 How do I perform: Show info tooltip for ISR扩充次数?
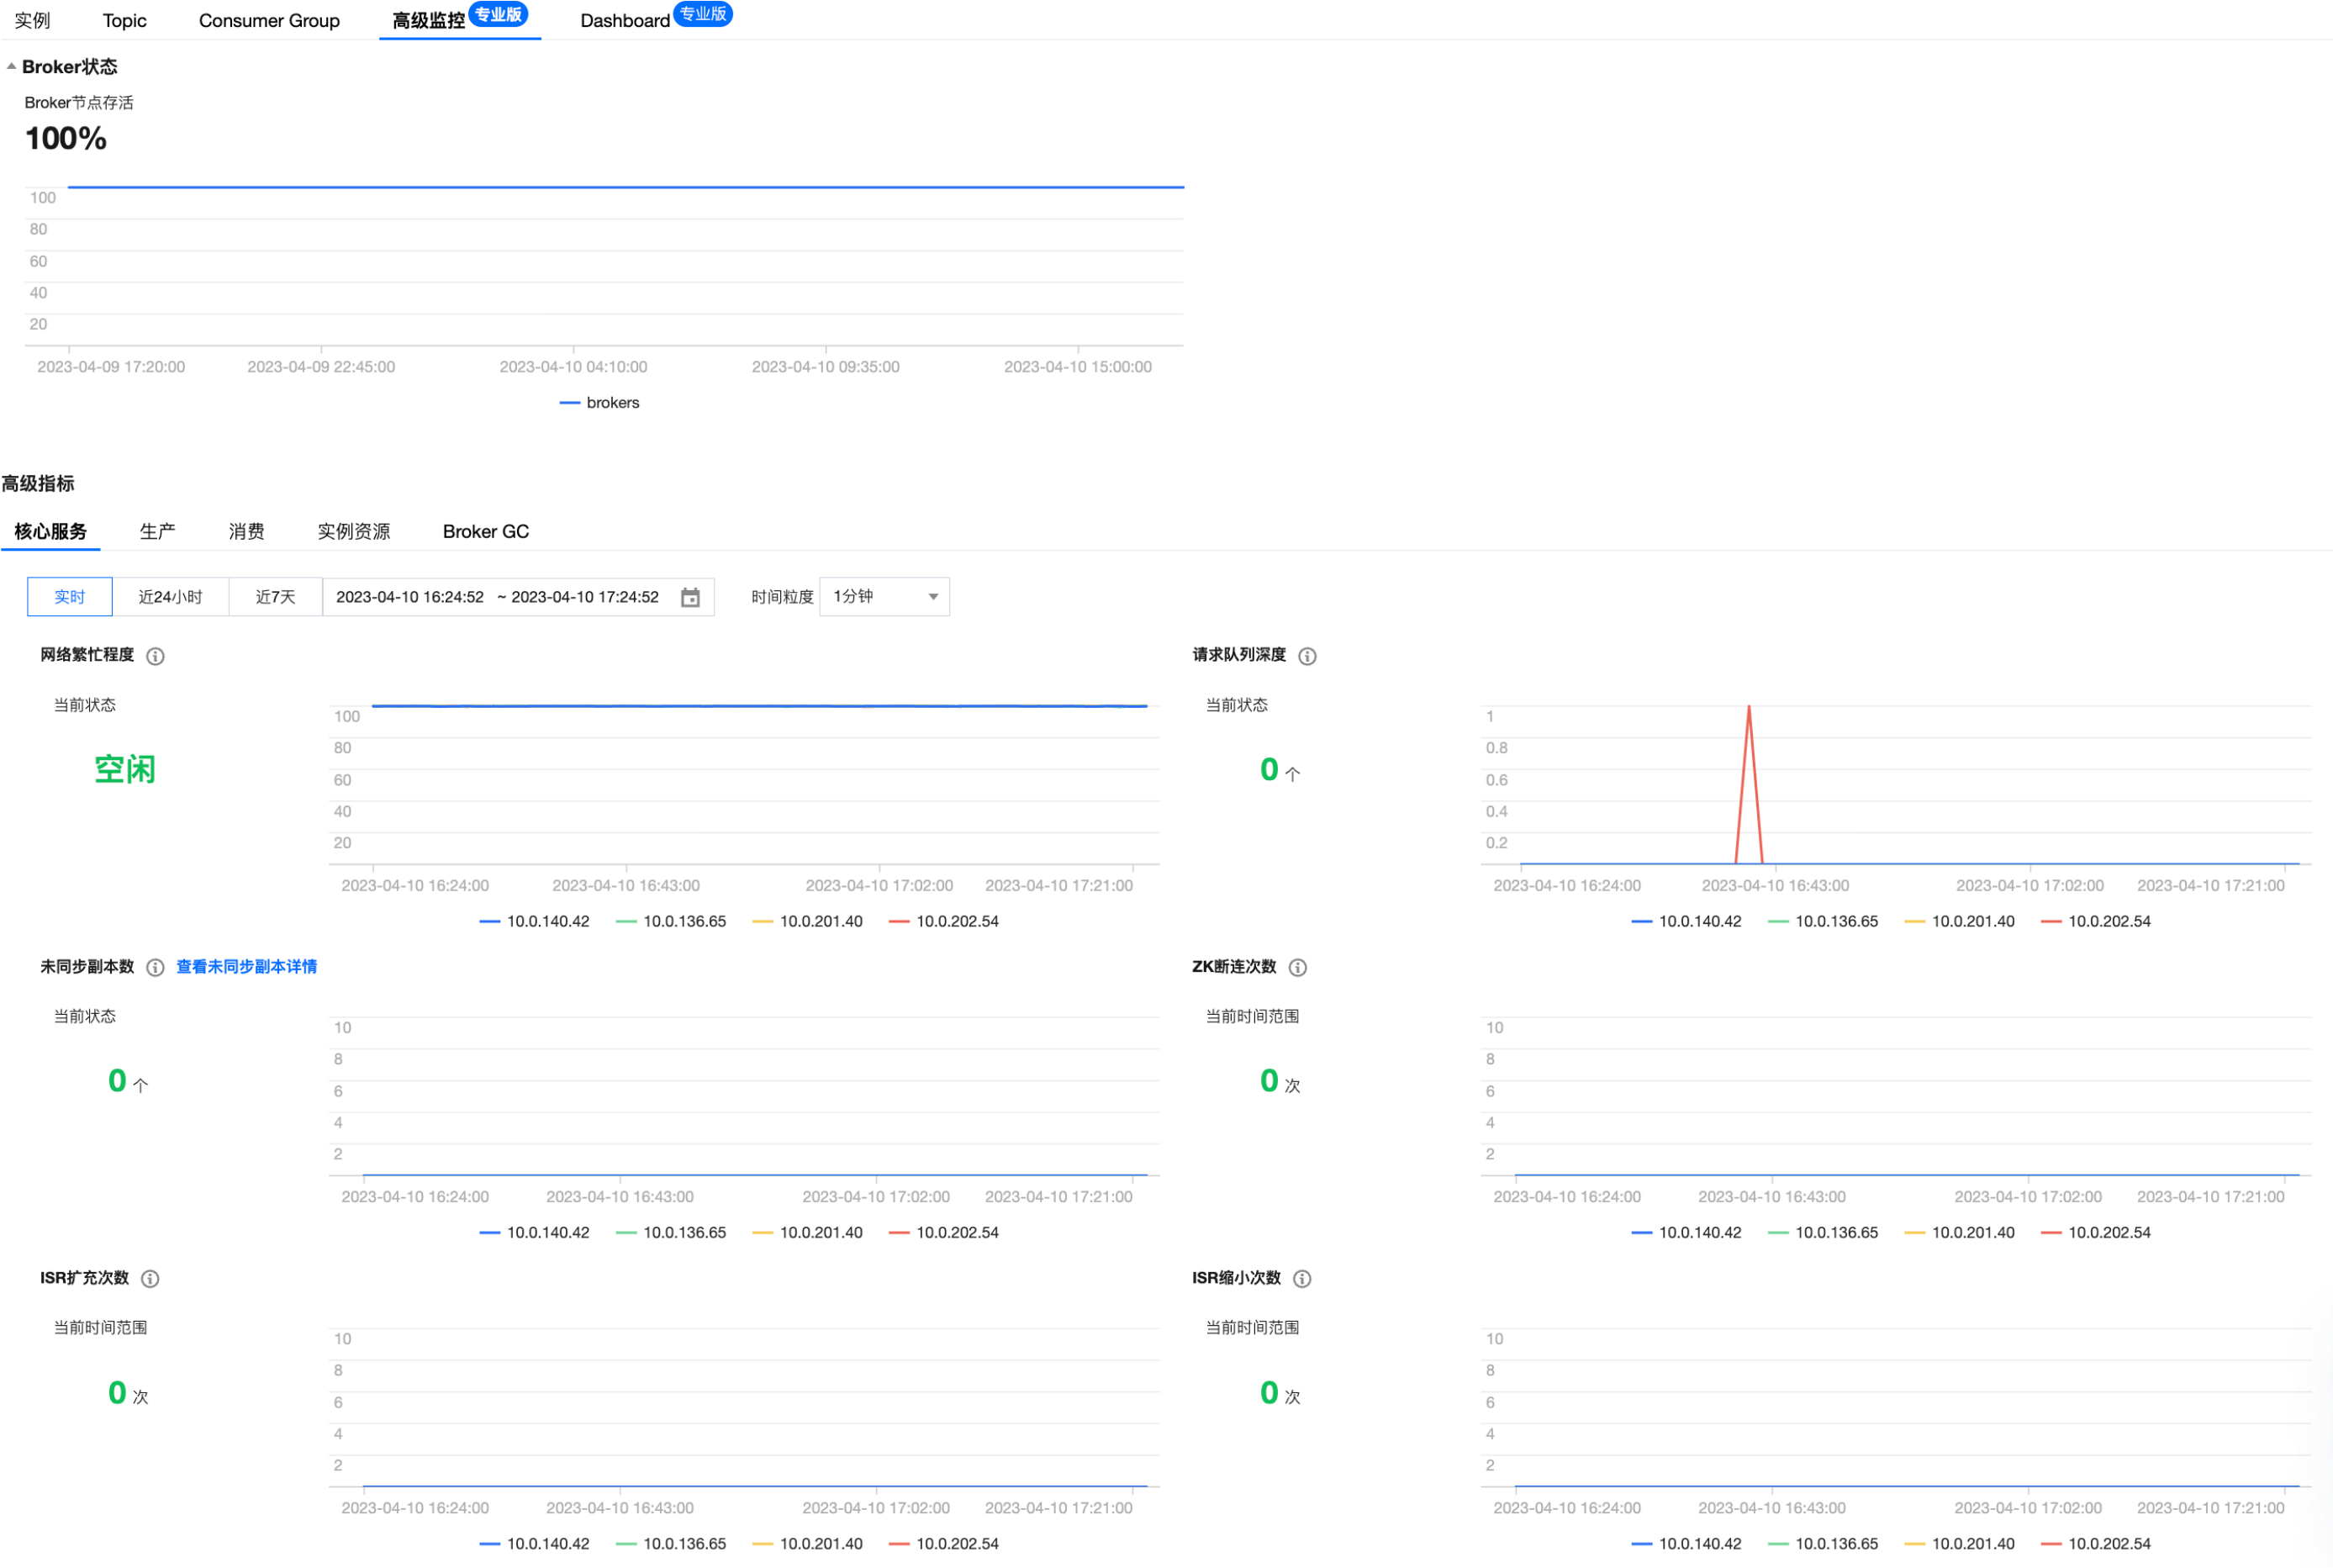(150, 1278)
